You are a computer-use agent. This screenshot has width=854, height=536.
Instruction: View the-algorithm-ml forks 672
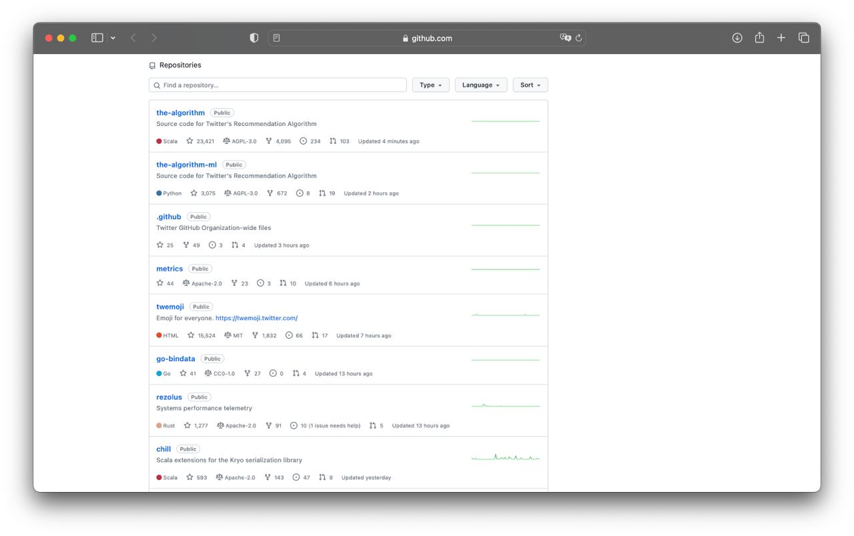pyautogui.click(x=277, y=193)
